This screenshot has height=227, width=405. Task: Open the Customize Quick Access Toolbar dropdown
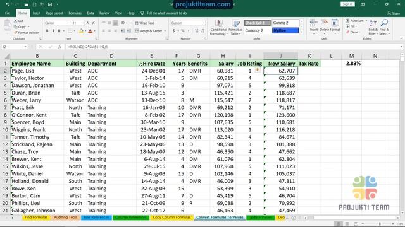click(58, 4)
